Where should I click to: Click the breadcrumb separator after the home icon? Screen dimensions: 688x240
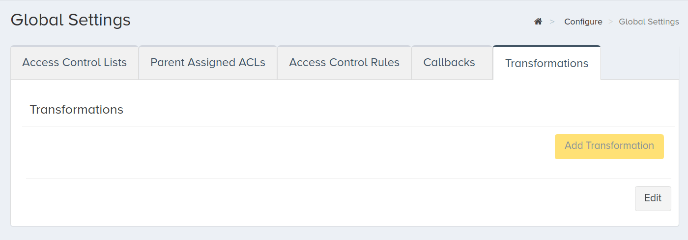tap(552, 22)
